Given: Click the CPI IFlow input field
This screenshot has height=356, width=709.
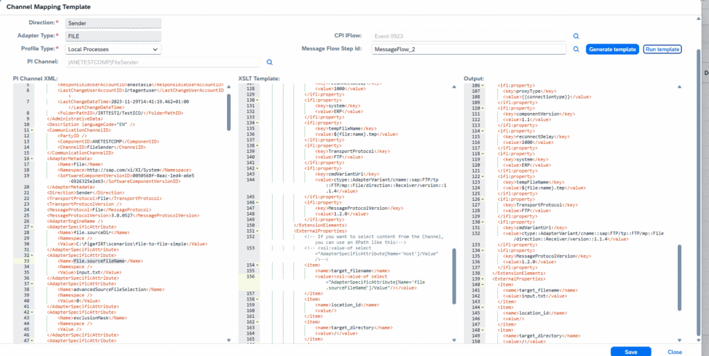Looking at the screenshot, I should pyautogui.click(x=468, y=36).
